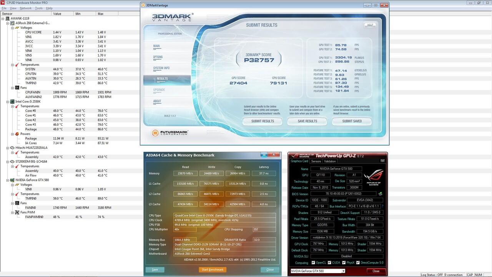Screen dimensions: 492x277
Task: Click the Help button in 3DMark Vantage
Action: (370, 25)
